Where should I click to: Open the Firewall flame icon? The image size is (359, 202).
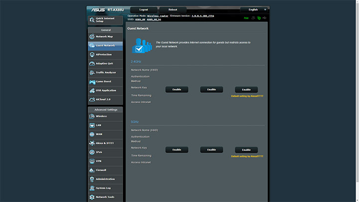92,170
